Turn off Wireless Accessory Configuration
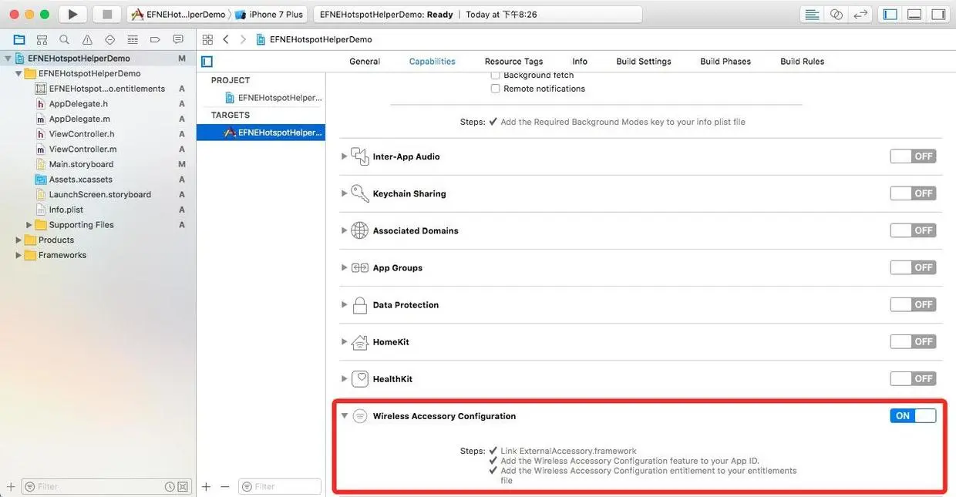This screenshot has width=956, height=497. tap(913, 415)
